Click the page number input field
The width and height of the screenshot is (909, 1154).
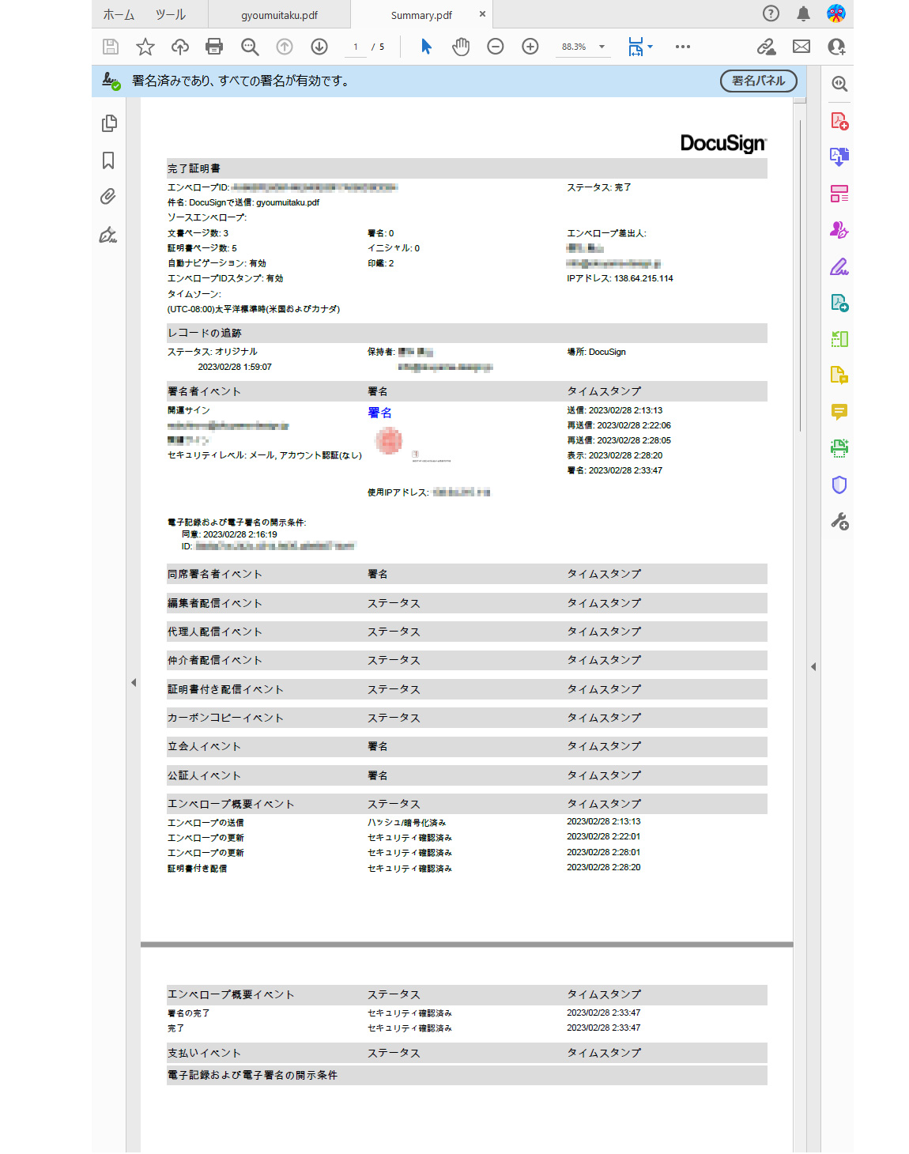[356, 47]
